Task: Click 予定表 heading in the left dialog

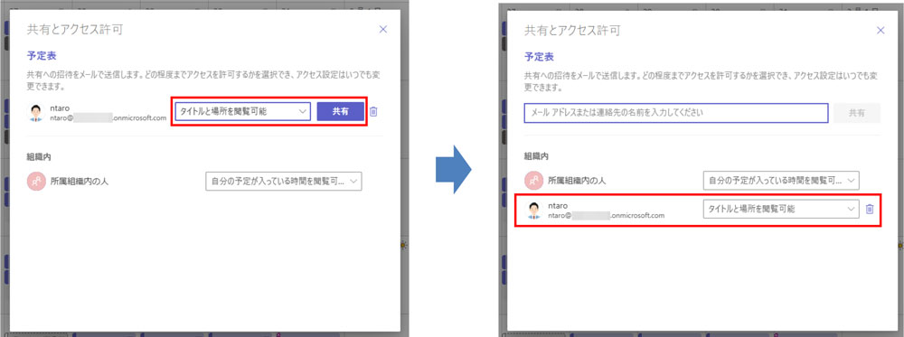Action: [42, 56]
